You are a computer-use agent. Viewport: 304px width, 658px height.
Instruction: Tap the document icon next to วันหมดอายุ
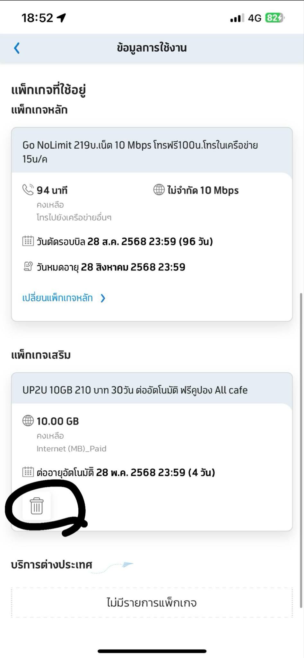click(x=28, y=266)
